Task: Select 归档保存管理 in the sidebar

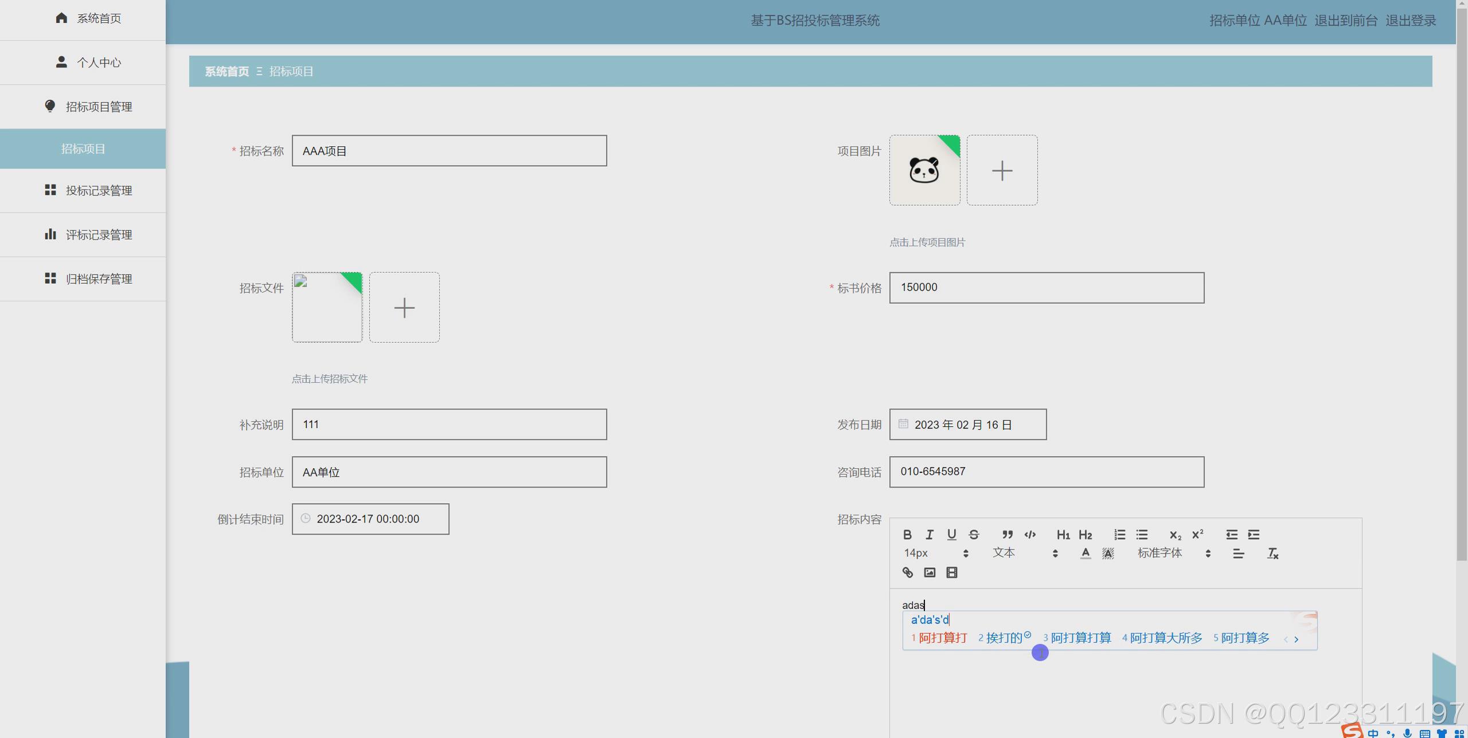Action: click(x=99, y=279)
